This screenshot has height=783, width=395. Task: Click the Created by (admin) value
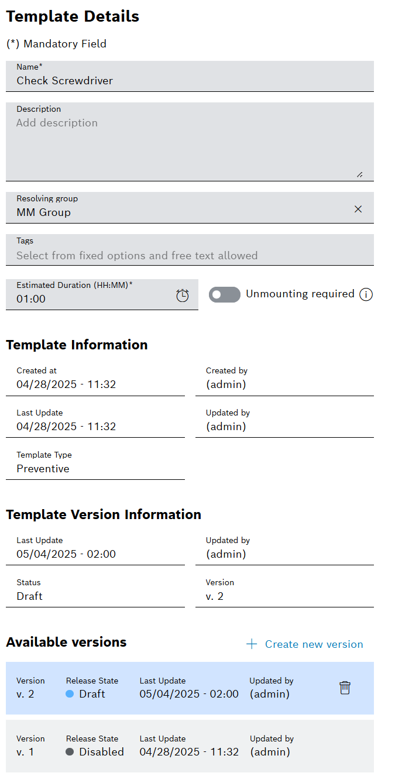click(x=226, y=384)
